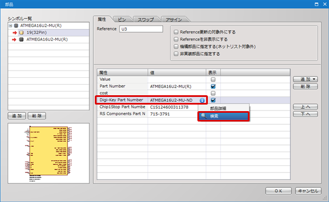The height and width of the screenshot is (202, 329).
Task: Select Chip1Stop Part Numbe attribute cell
Action: click(122, 107)
